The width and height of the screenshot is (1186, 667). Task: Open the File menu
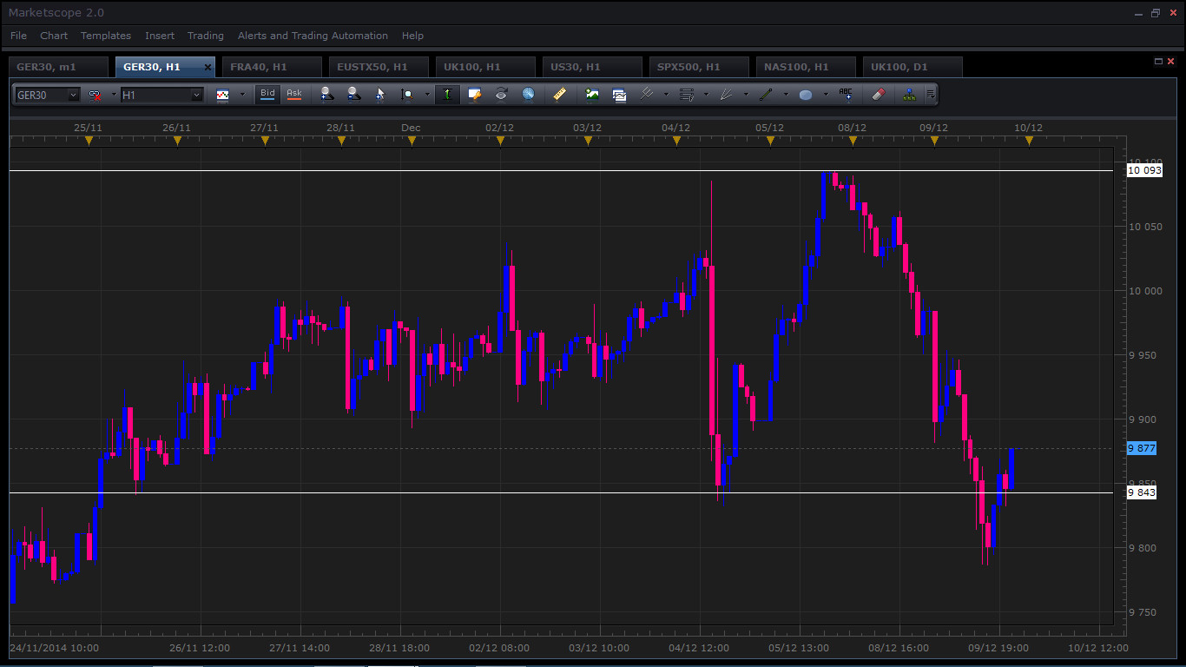[18, 36]
